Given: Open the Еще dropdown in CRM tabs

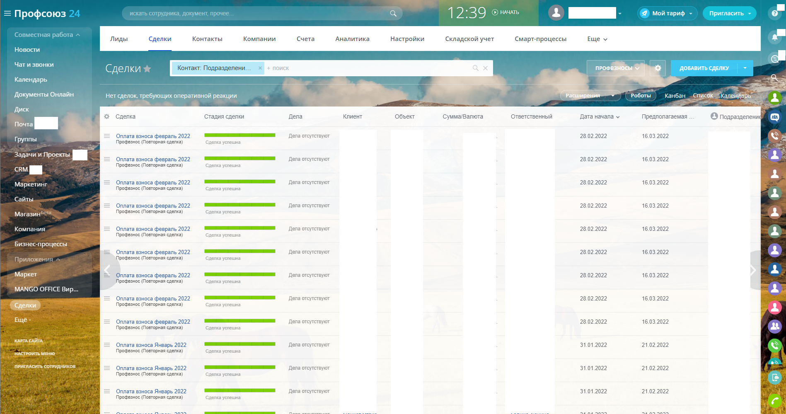Looking at the screenshot, I should tap(597, 39).
